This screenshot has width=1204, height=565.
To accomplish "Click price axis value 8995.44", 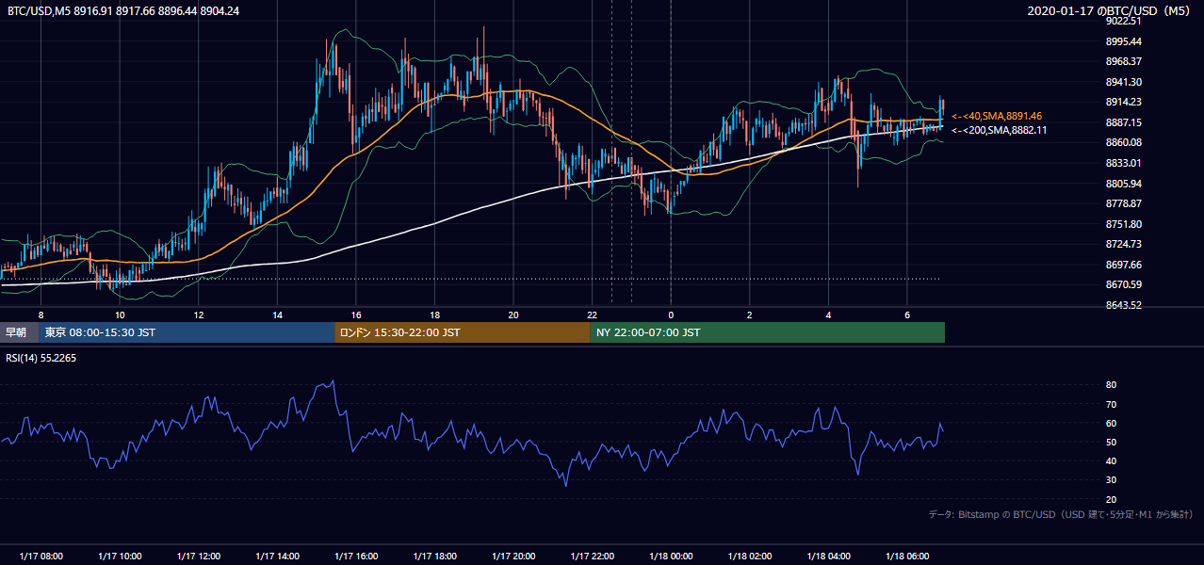I will coord(1125,41).
